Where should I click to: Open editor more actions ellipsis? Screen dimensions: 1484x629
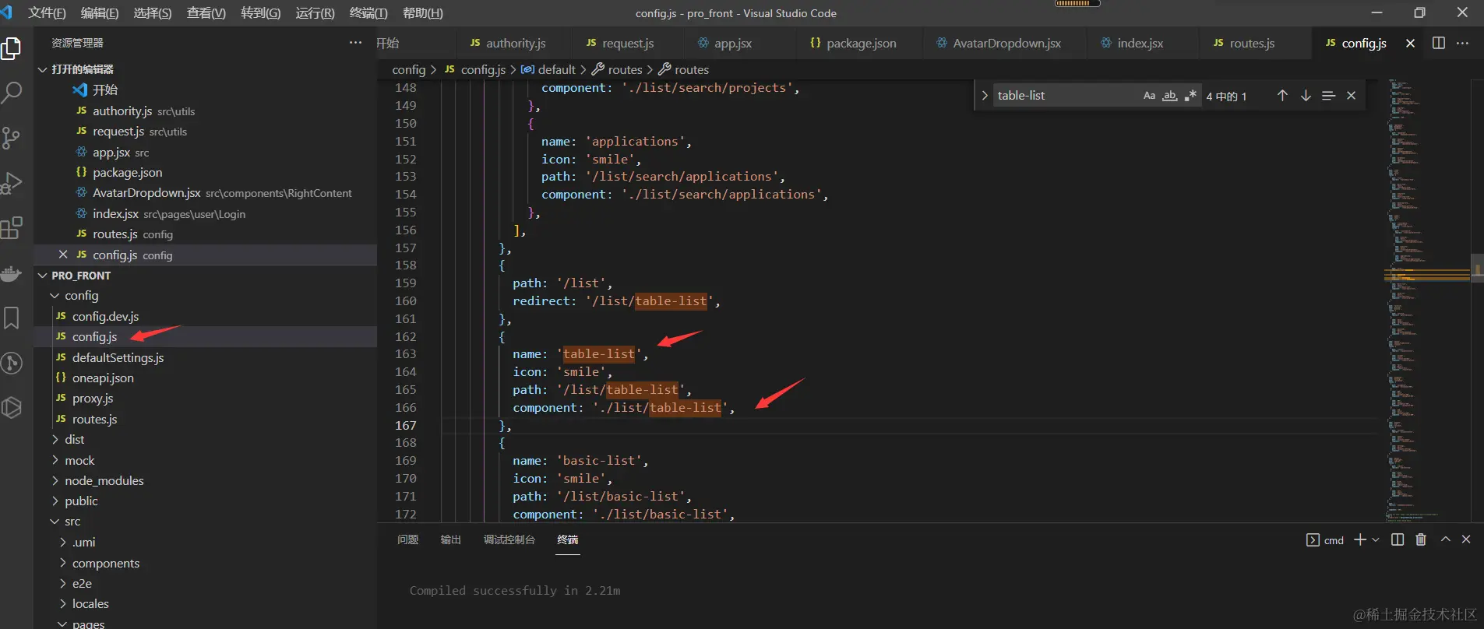(x=1462, y=43)
